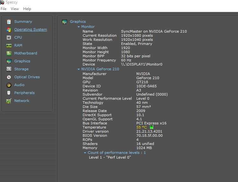The width and height of the screenshot is (238, 182).
Task: Open the Help menu
Action: pyautogui.click(x=27, y=9)
